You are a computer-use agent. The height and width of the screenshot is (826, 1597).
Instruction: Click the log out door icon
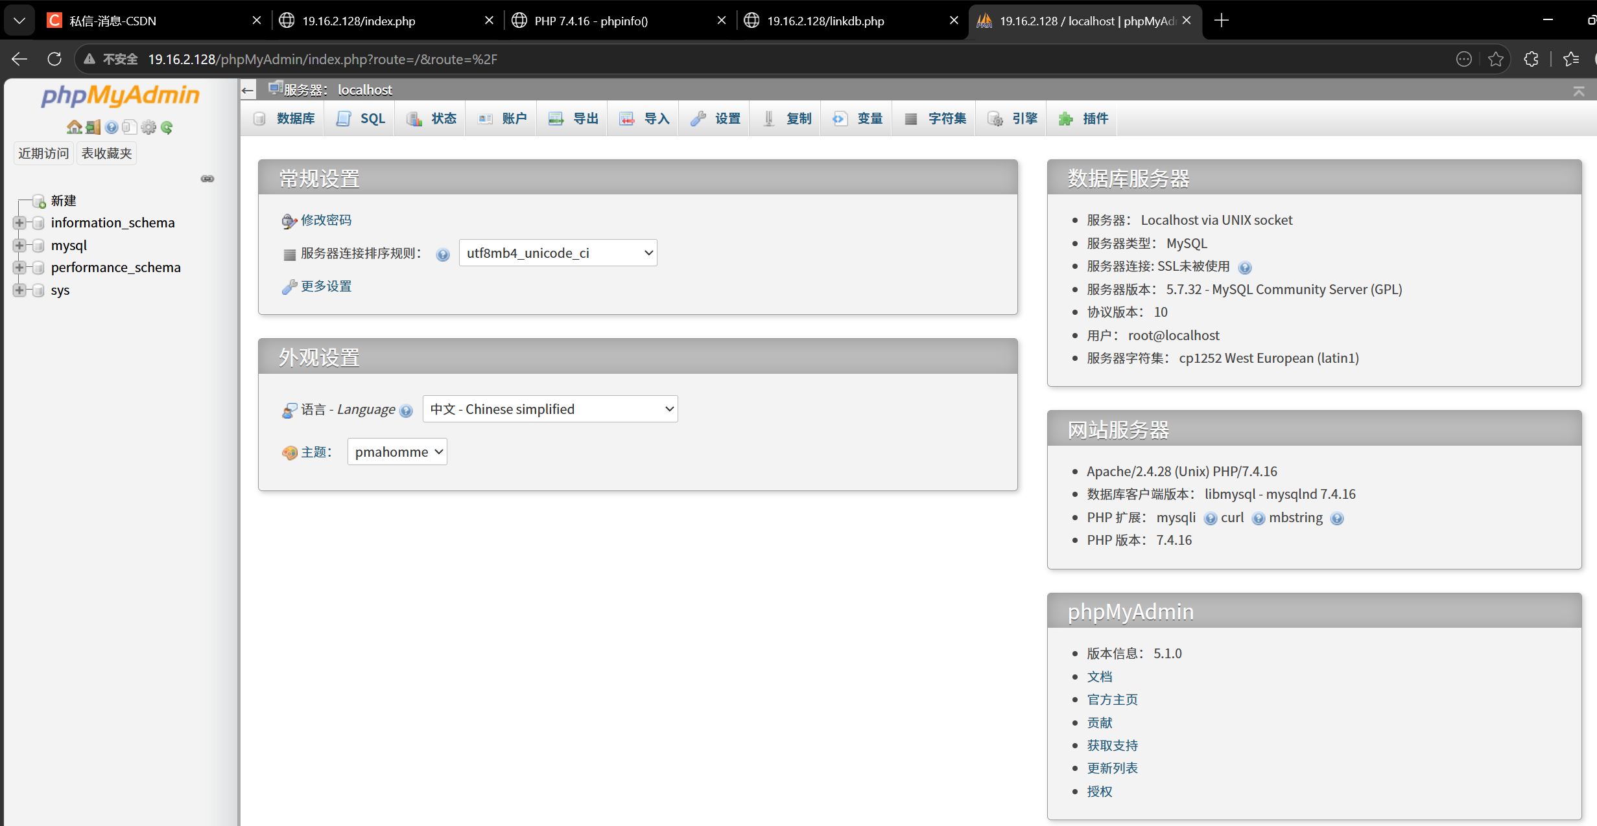[x=93, y=127]
